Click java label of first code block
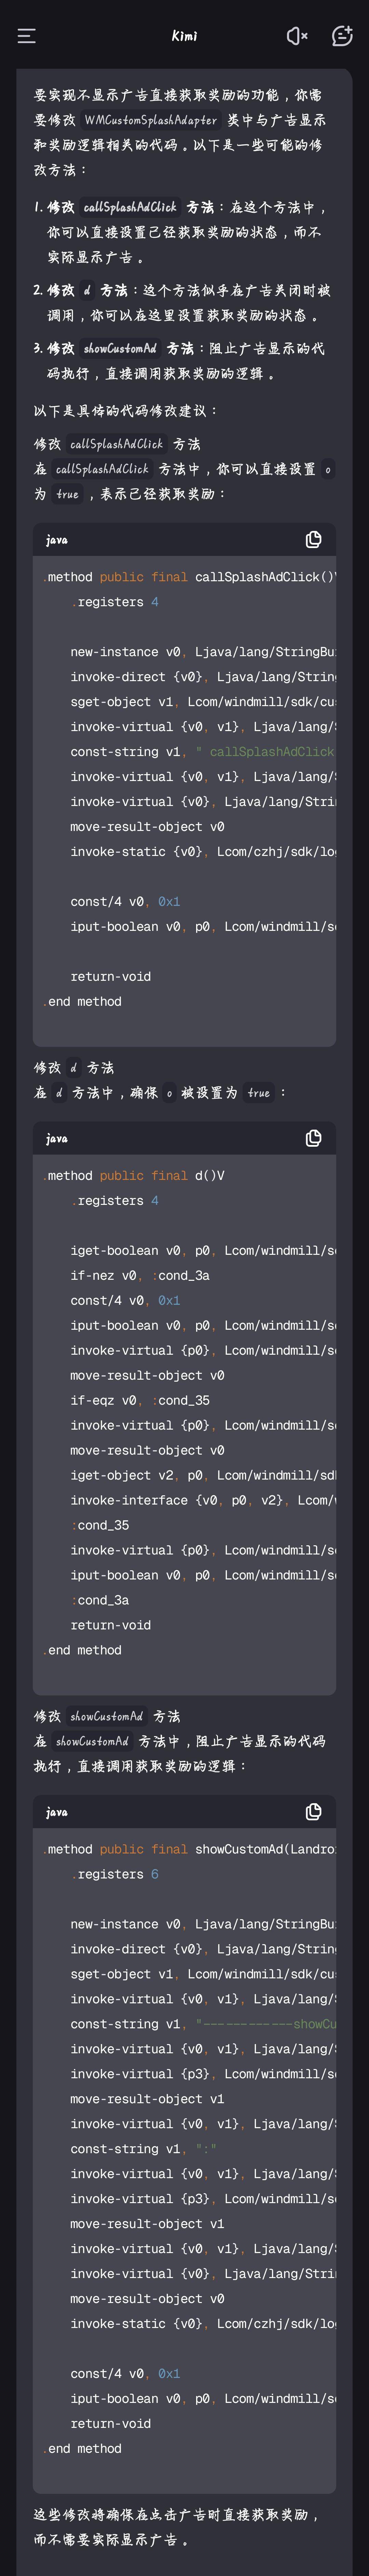The width and height of the screenshot is (369, 2576). (57, 540)
